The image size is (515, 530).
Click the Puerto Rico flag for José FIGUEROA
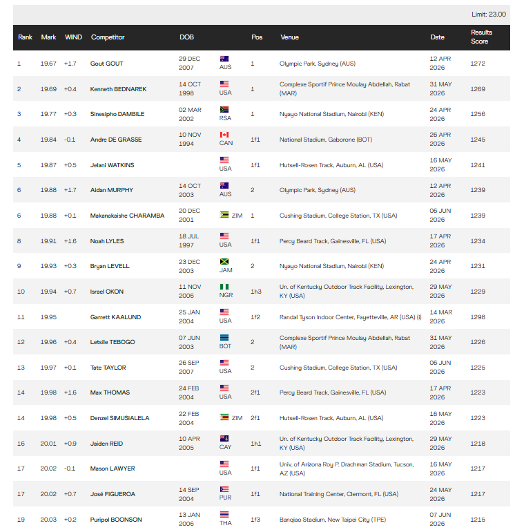(224, 489)
